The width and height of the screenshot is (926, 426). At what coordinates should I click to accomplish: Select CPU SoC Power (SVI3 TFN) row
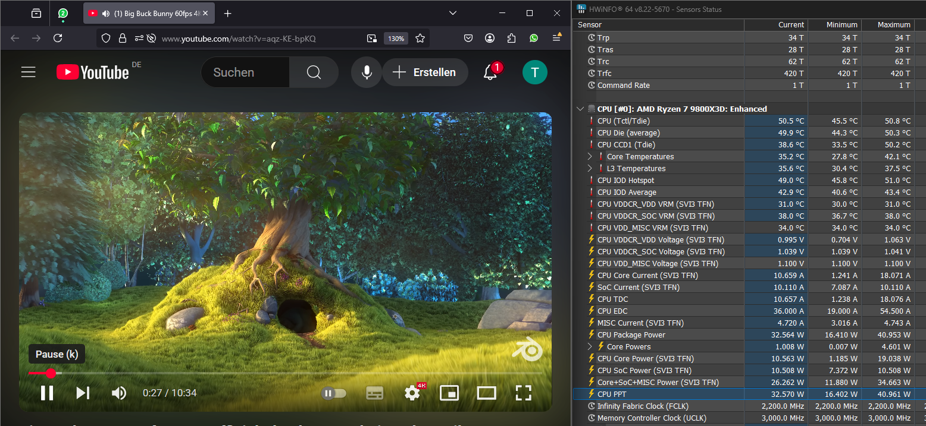click(x=749, y=370)
